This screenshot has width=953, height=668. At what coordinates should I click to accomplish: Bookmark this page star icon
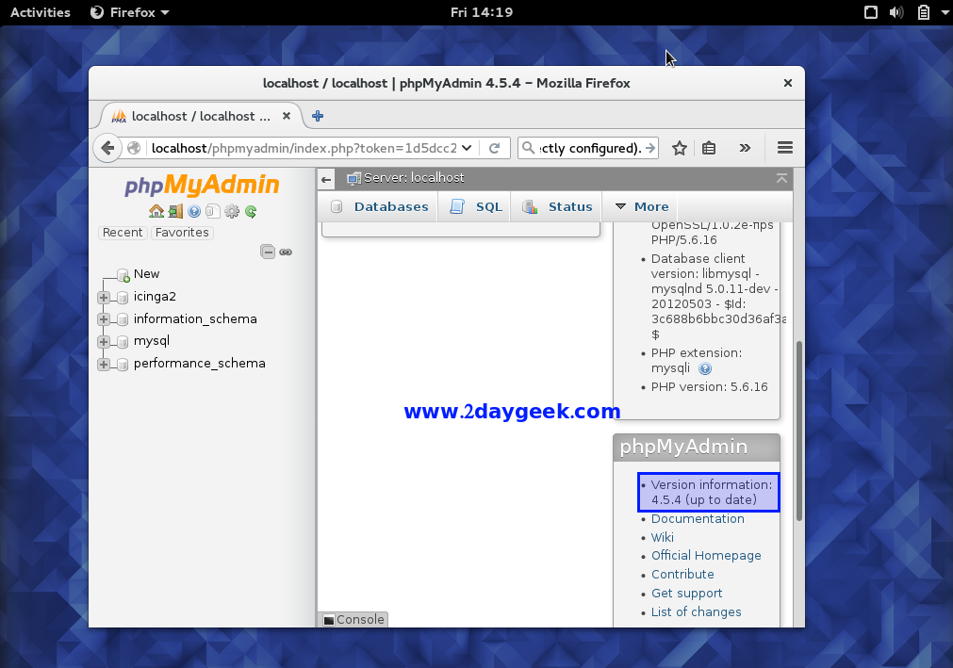tap(680, 148)
